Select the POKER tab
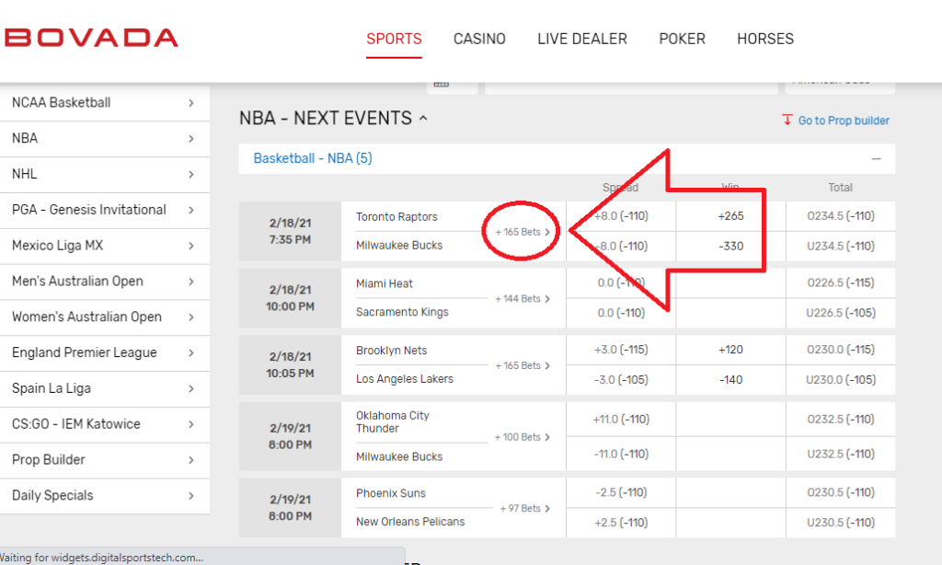The width and height of the screenshot is (942, 565). [682, 39]
